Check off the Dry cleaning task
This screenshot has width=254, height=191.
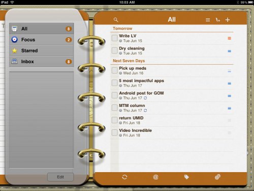click(x=114, y=50)
